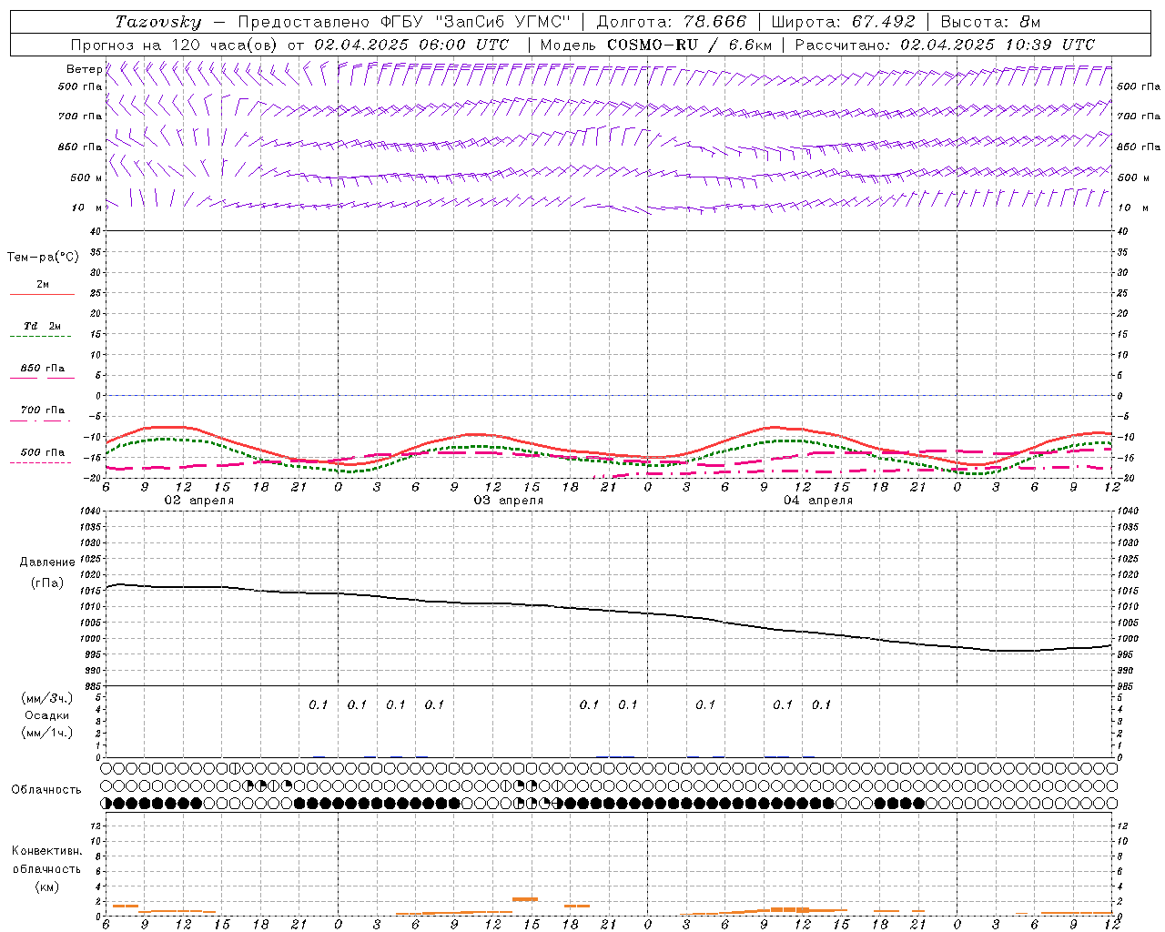Click the 'Осадки' precipitation panel title
Screen dimensions: 1165x932
[47, 715]
